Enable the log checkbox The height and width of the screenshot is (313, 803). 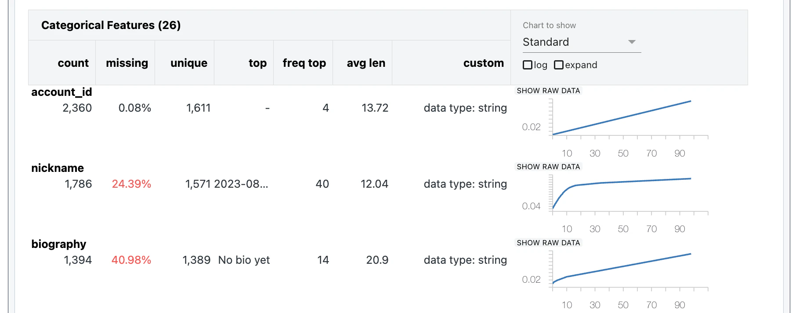click(x=528, y=65)
